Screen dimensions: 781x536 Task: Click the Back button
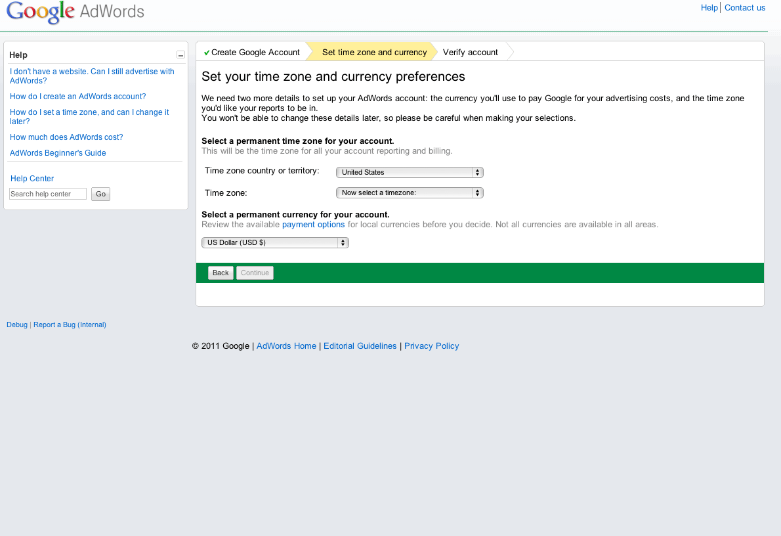point(221,273)
